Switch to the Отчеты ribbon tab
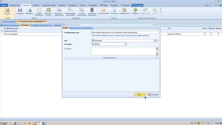Viewport: 222px width, 125px height. tap(83, 6)
